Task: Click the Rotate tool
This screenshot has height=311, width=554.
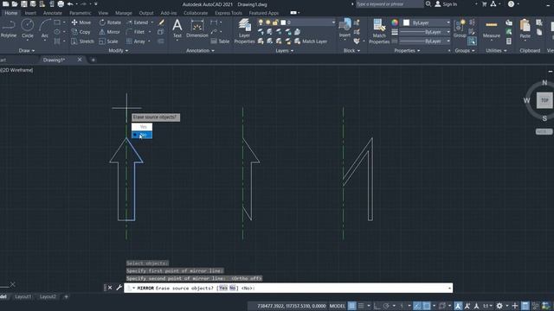Action: 110,22
